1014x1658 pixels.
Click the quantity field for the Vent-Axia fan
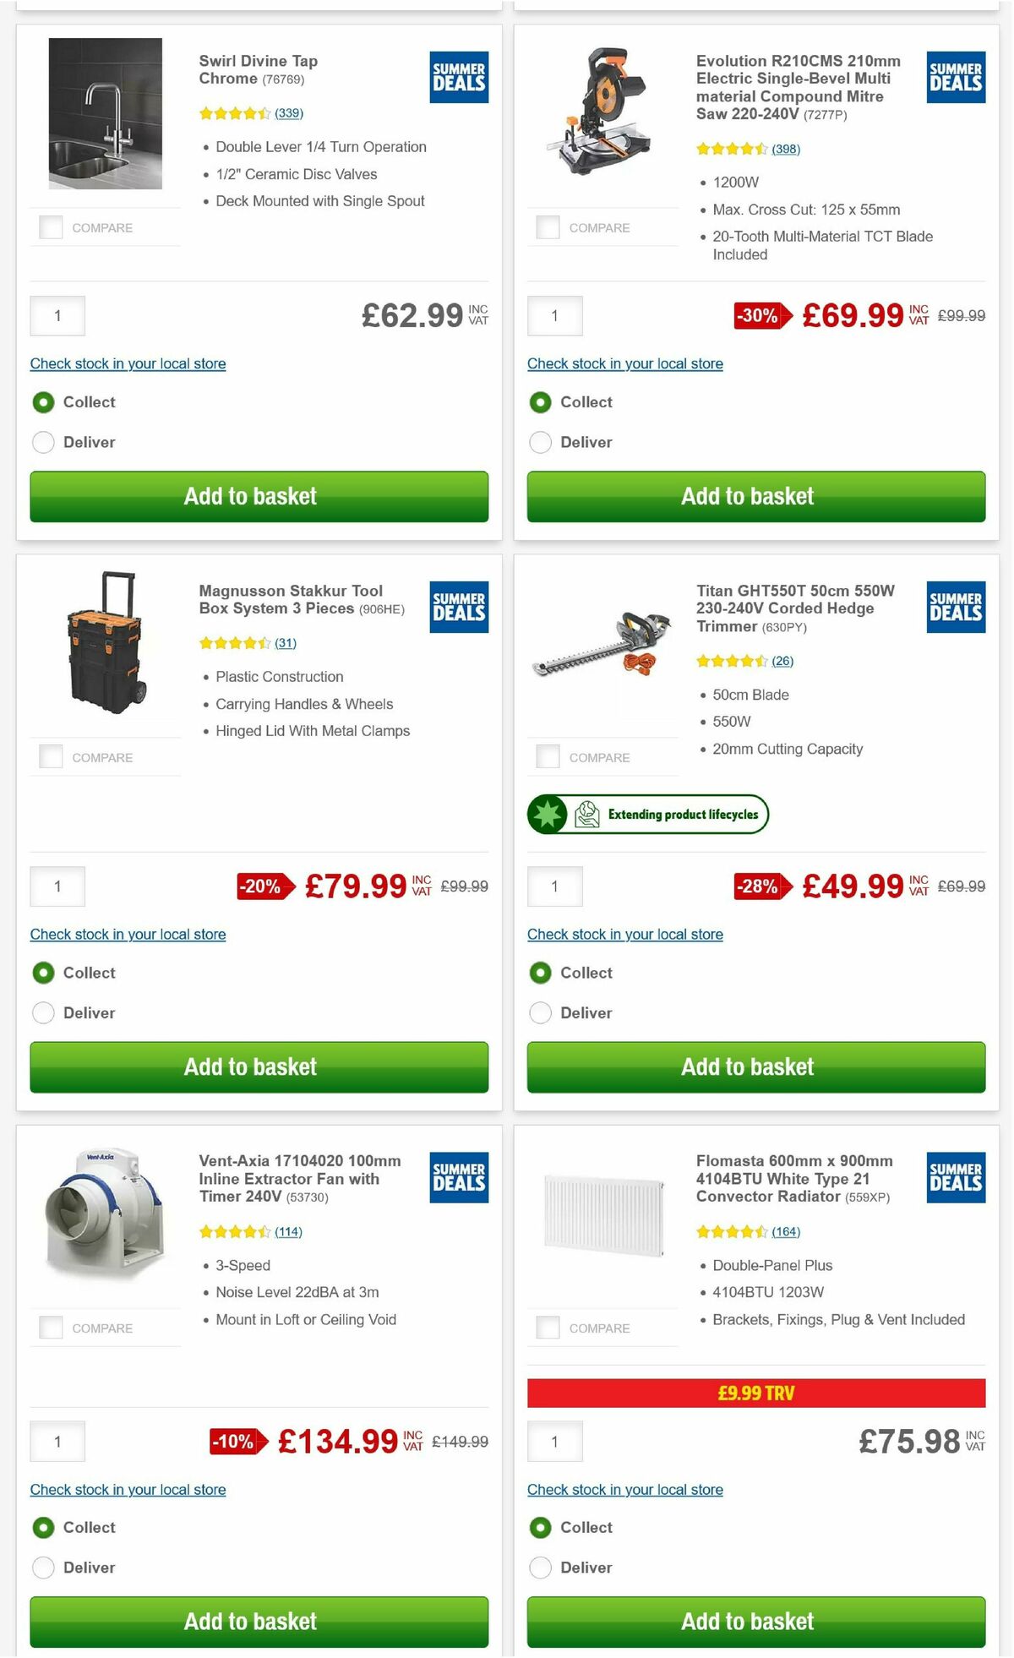(x=57, y=1442)
